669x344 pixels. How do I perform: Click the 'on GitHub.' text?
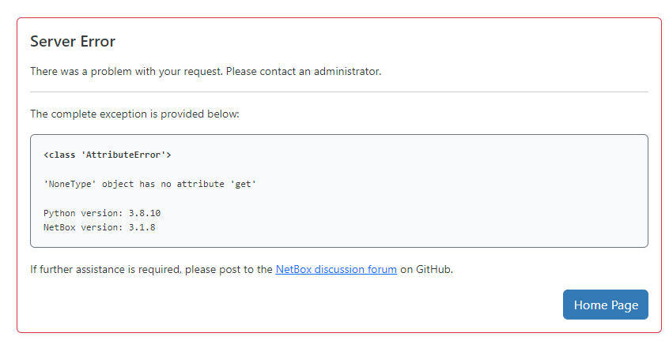427,270
